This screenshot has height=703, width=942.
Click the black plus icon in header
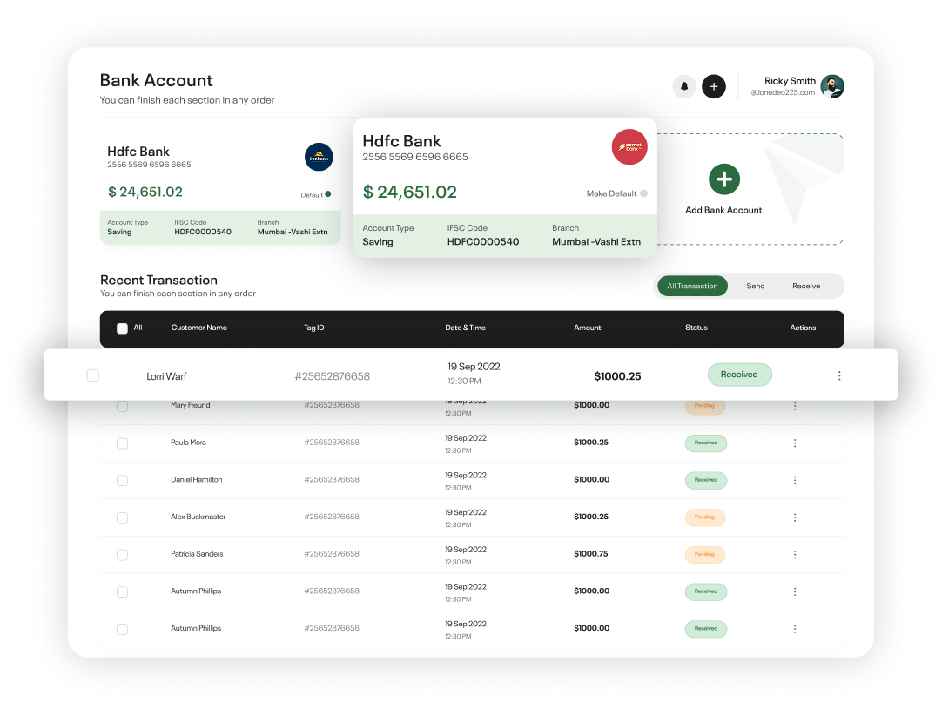coord(714,86)
